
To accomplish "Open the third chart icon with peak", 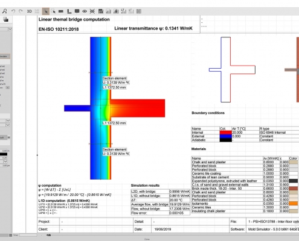I will tap(116, 11).
